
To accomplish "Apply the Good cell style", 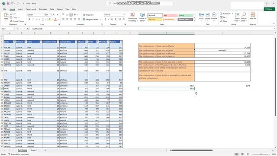I will pos(186,16).
